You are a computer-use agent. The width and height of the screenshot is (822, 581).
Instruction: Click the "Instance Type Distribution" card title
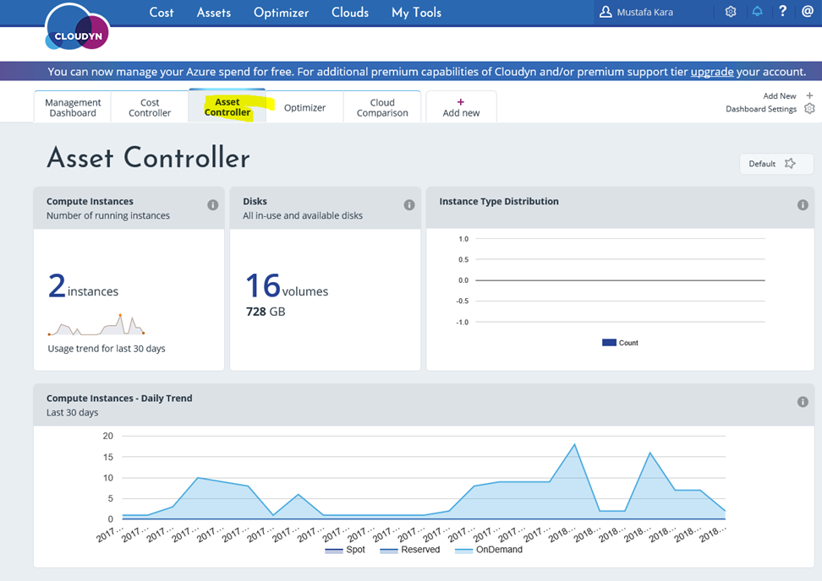[x=499, y=202]
